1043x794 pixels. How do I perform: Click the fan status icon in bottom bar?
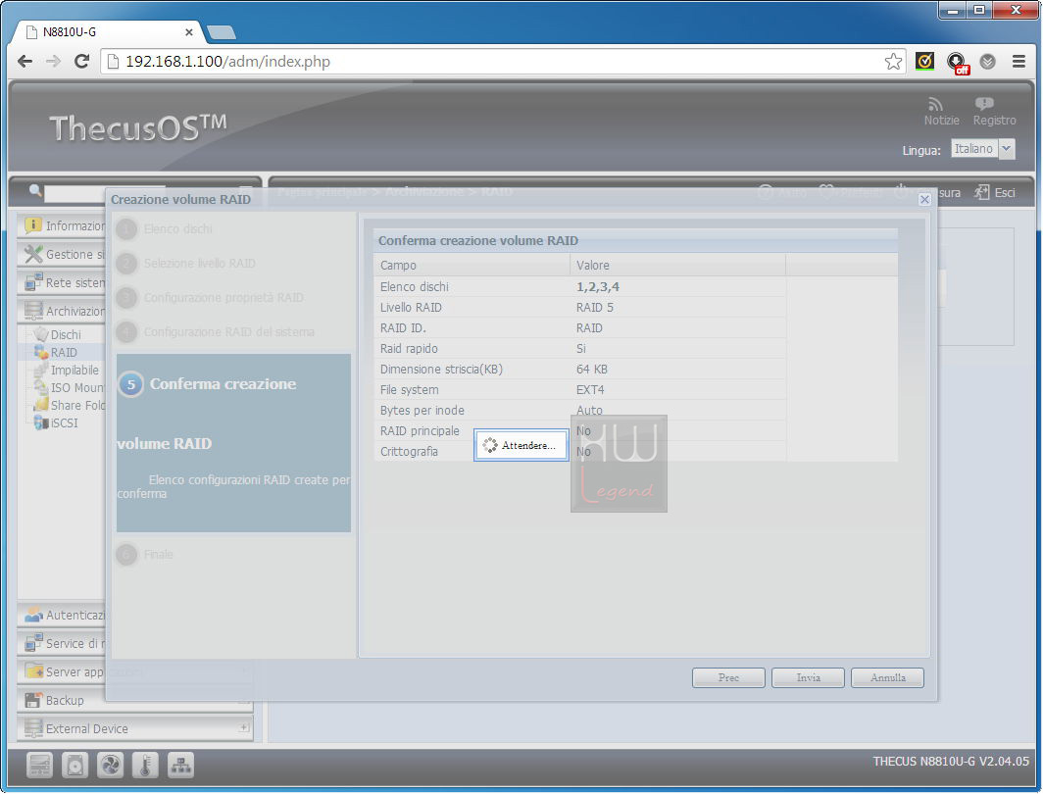tap(110, 766)
